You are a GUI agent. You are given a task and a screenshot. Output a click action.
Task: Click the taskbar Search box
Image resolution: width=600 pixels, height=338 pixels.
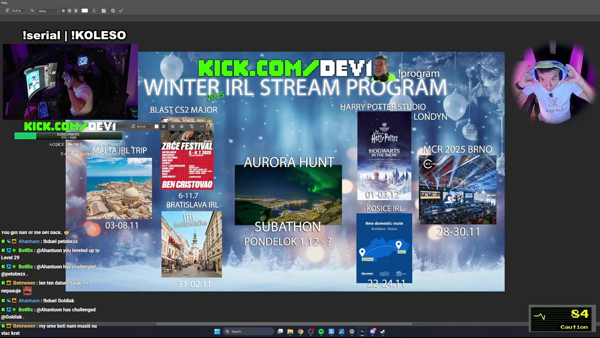[248, 331]
